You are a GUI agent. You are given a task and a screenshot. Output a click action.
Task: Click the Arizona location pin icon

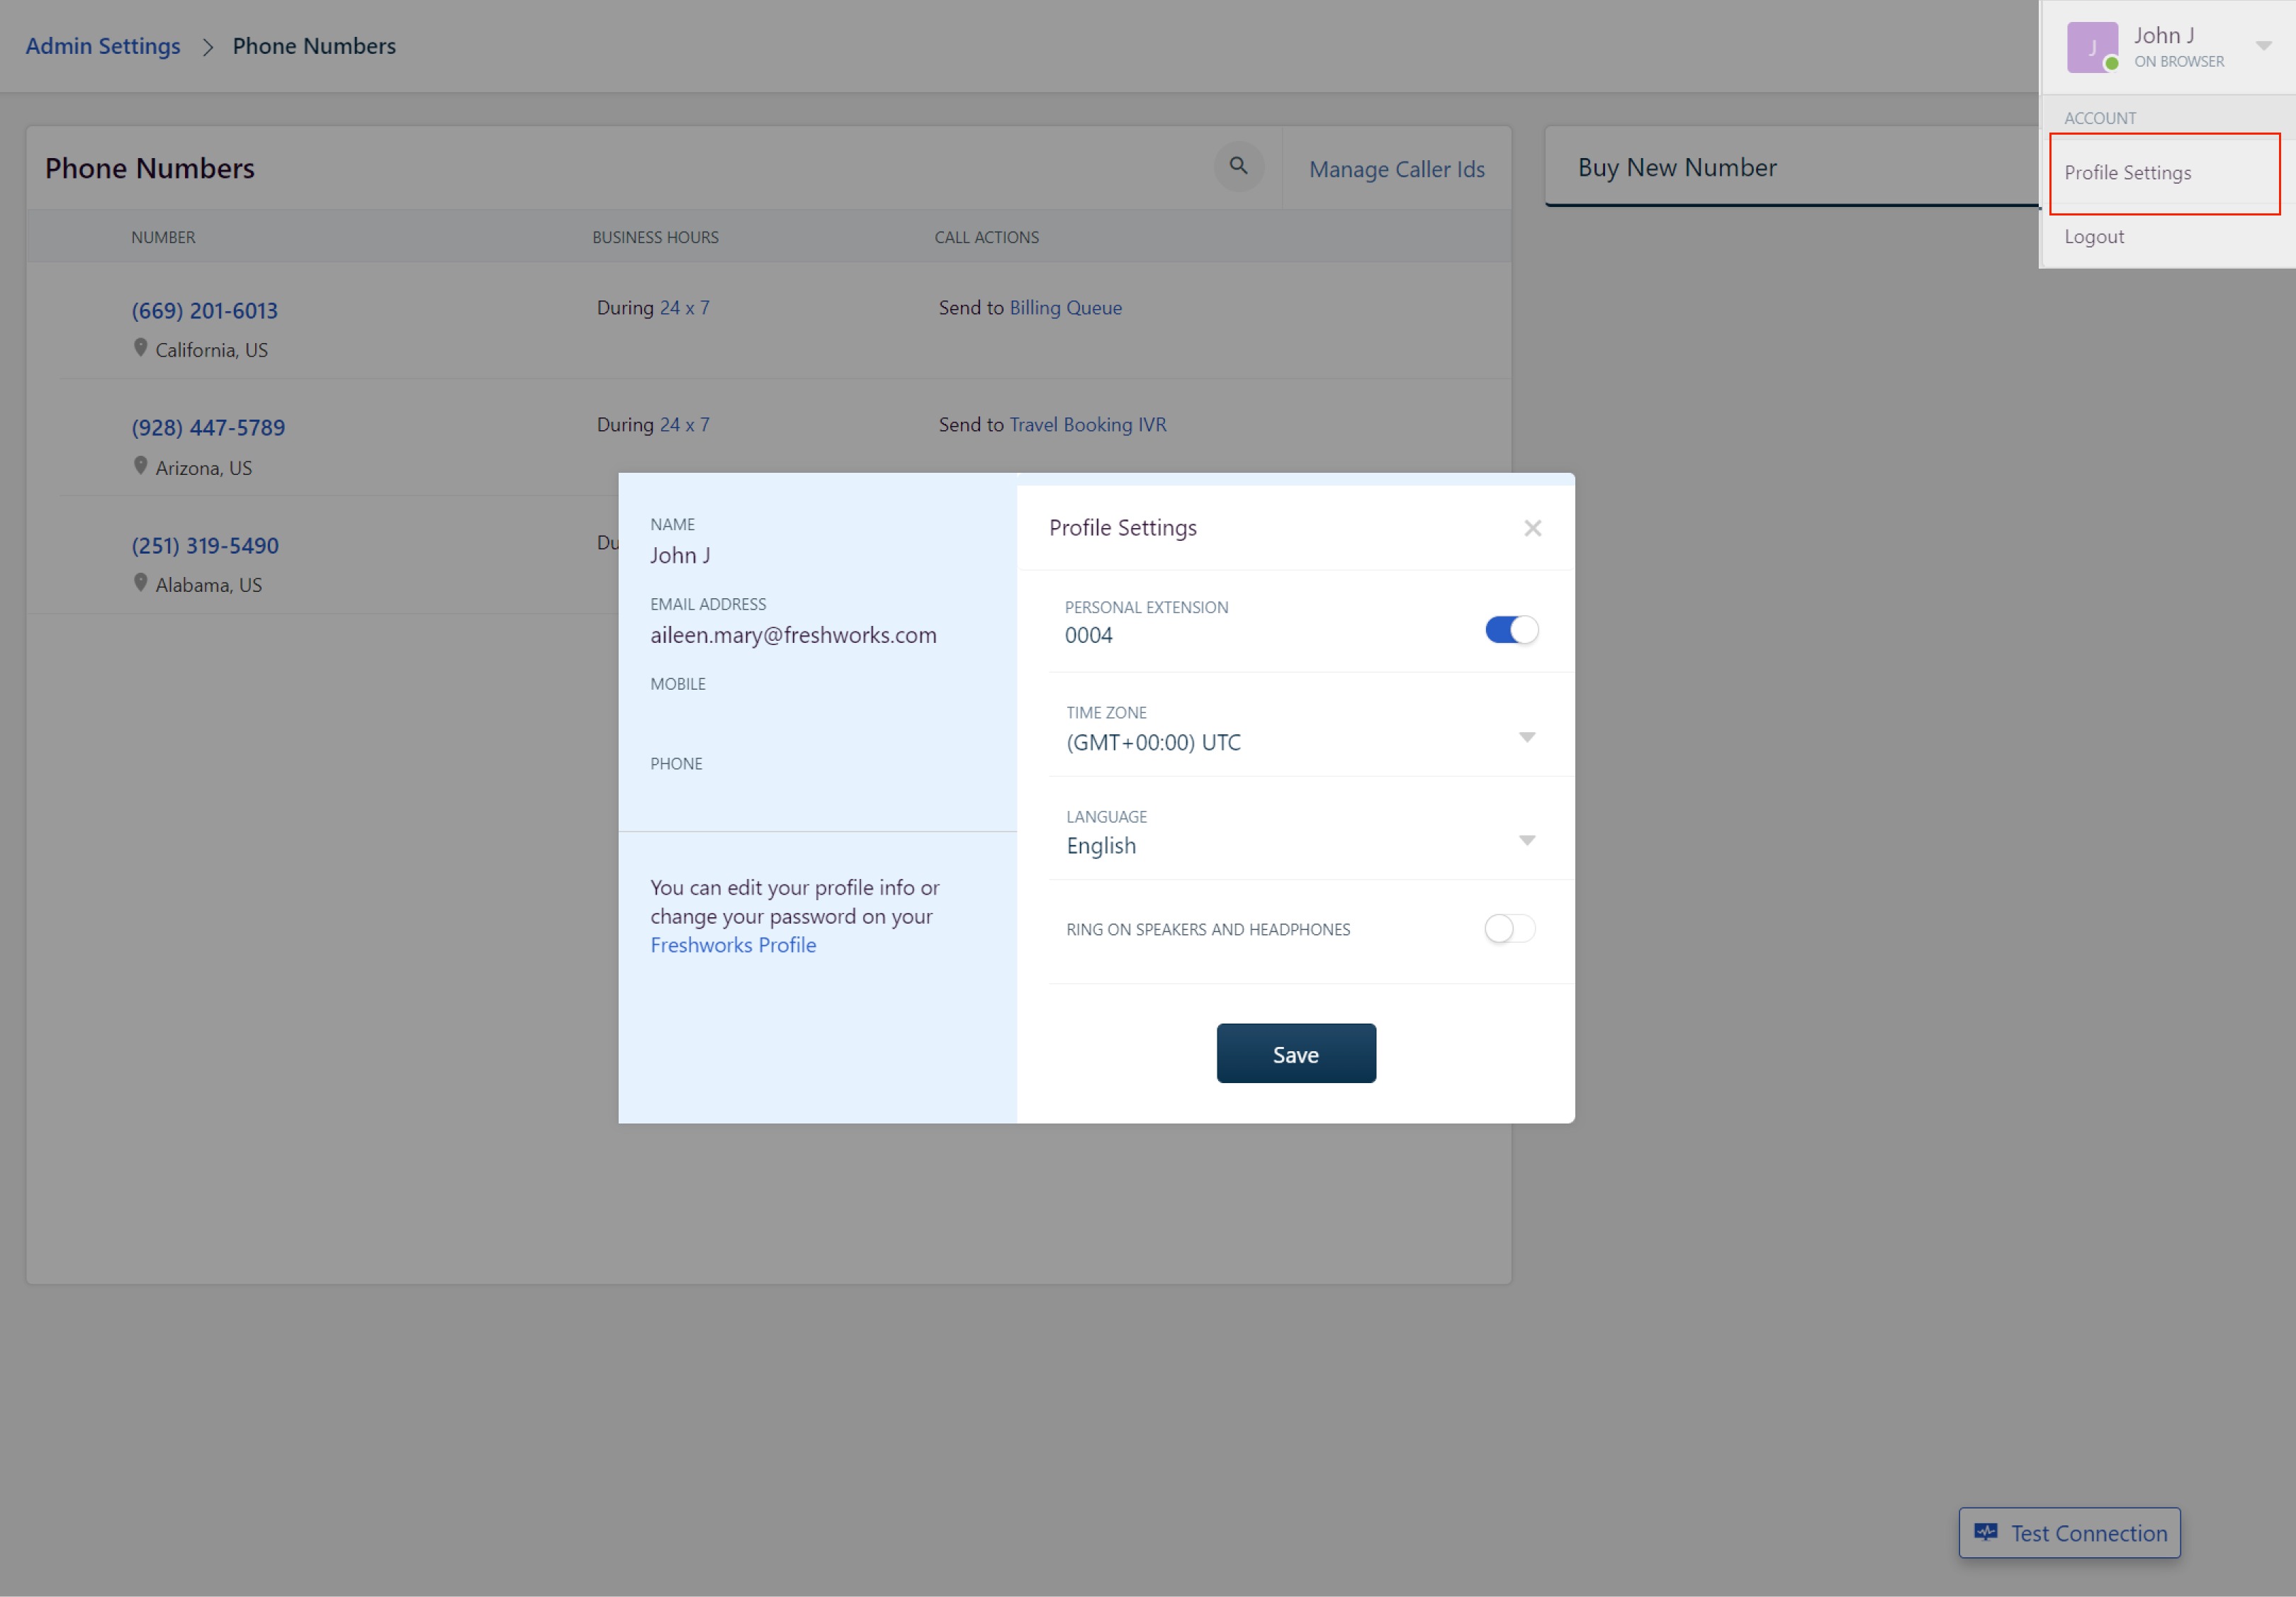[141, 466]
